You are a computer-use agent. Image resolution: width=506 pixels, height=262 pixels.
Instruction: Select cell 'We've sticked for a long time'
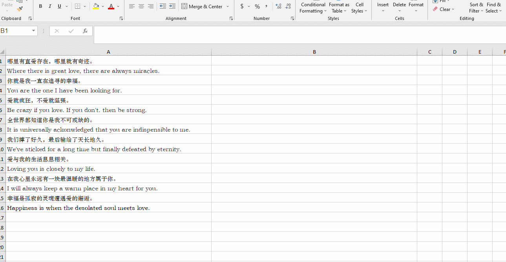click(x=108, y=149)
